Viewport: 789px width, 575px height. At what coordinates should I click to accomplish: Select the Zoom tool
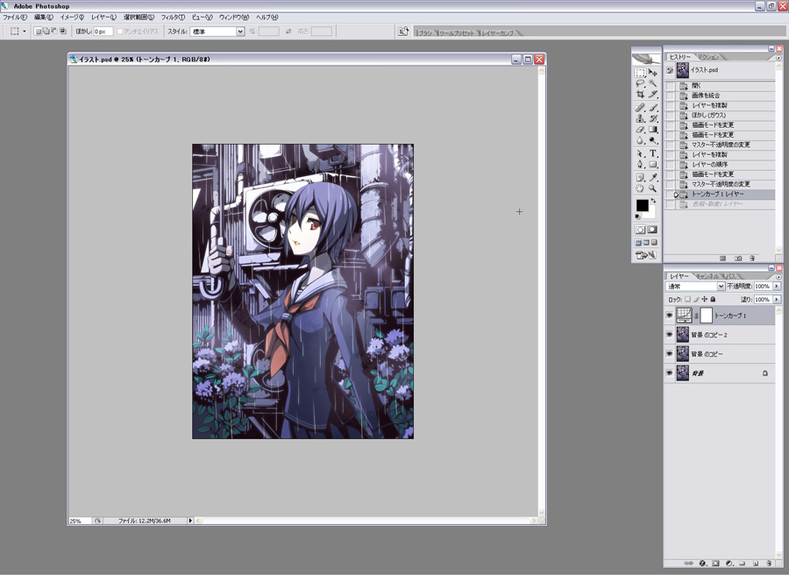click(x=652, y=188)
